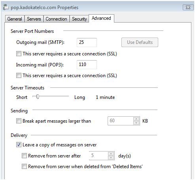Switch to the General tab
Image resolution: width=195 pixels, height=180 pixels.
[x=15, y=19]
